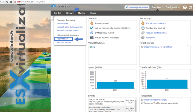Click 'Average duration: no data yet' text
The height and width of the screenshot is (112, 193).
point(107,38)
